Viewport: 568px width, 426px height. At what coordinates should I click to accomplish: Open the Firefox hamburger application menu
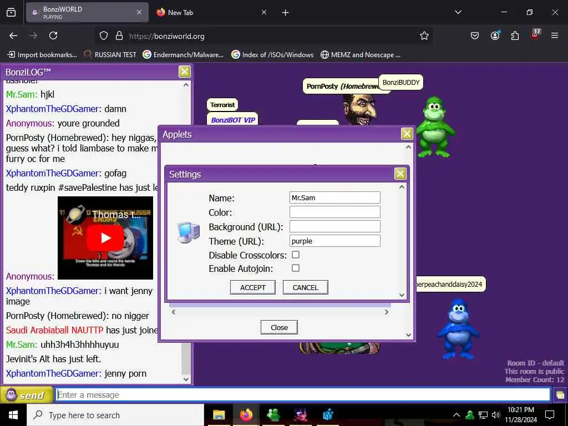pyautogui.click(x=555, y=35)
